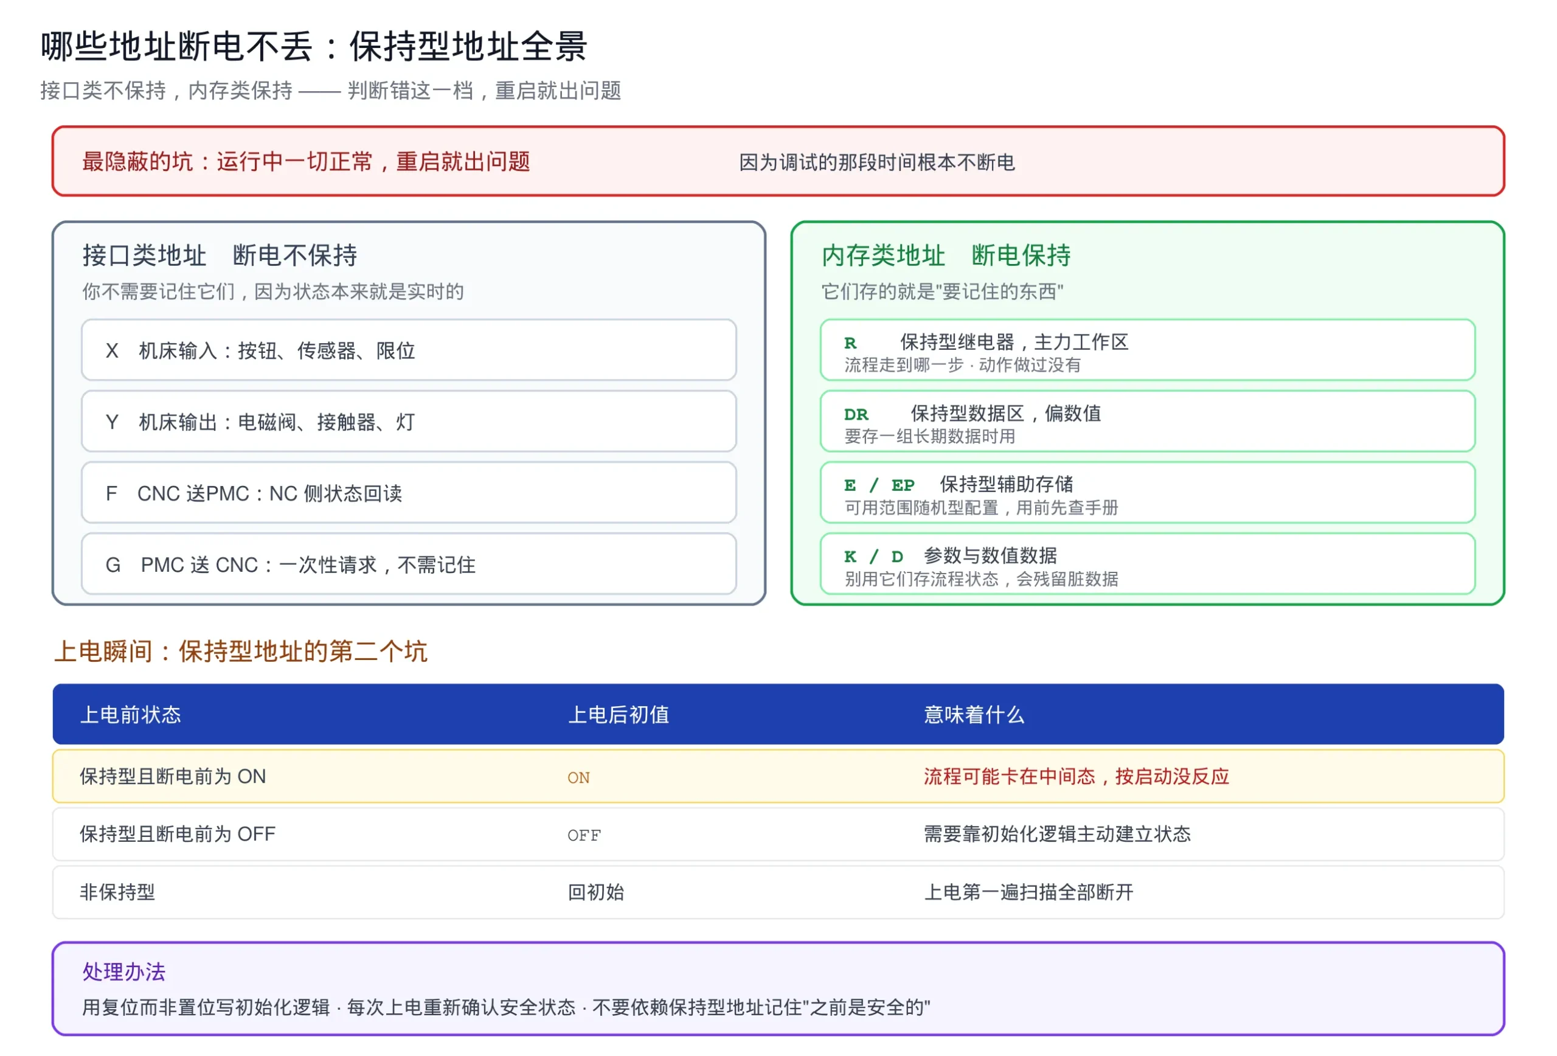The height and width of the screenshot is (1056, 1557).
Task: Click the 意味着什么 column header
Action: (974, 715)
